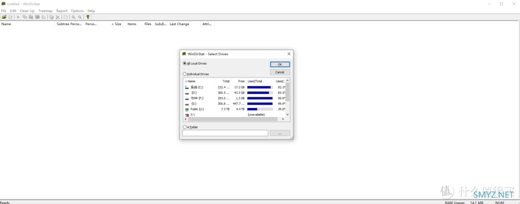Viewport: 520px width, 204px height.
Task: Click the '17.2 GB' free space cell
Action: click(239, 88)
